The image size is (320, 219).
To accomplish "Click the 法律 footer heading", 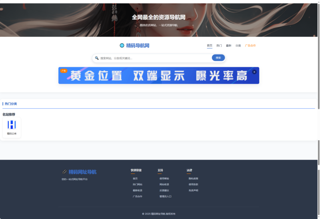I will 189,170.
